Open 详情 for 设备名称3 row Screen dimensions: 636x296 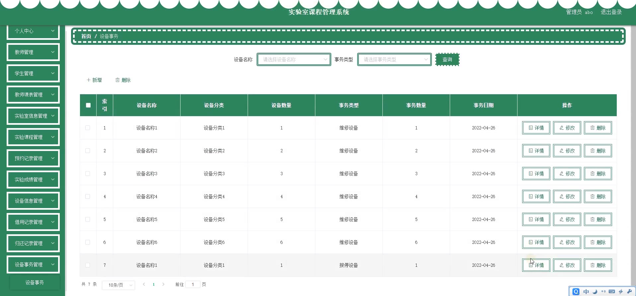(536, 174)
